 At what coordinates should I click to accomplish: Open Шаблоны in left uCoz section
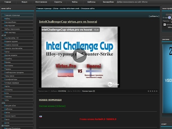18,109
